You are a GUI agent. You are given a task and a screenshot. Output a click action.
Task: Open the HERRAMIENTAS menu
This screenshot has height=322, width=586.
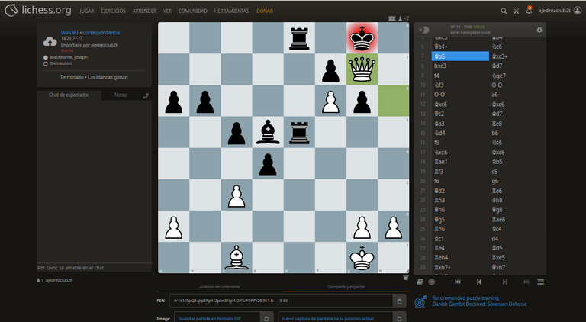(x=231, y=11)
